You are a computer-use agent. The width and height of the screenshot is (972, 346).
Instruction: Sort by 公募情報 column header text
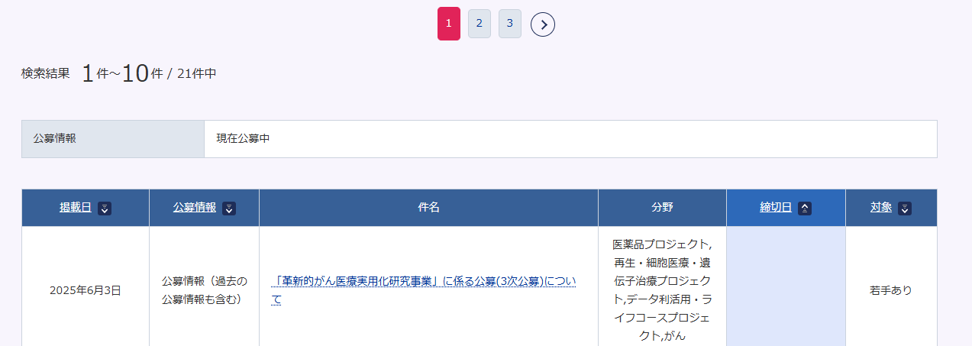tap(194, 208)
